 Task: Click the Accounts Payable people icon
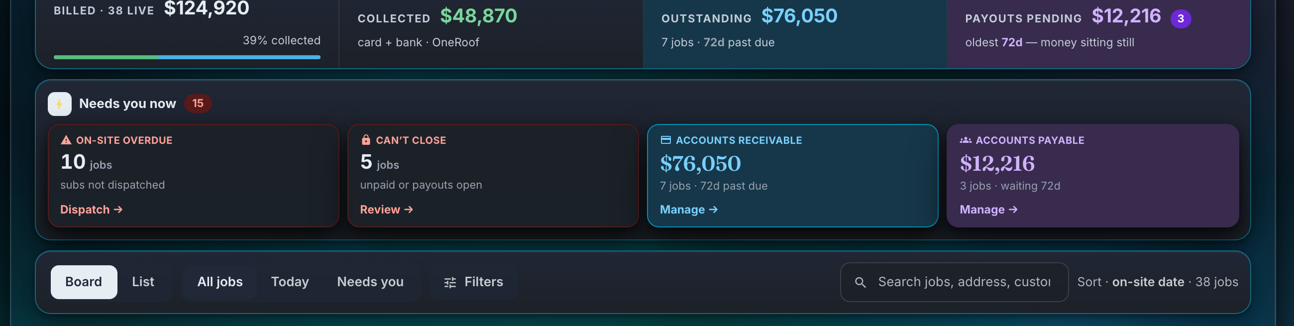tap(966, 140)
